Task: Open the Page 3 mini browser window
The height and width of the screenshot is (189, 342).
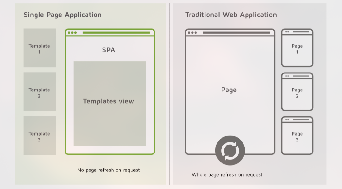Action: [x=297, y=136]
